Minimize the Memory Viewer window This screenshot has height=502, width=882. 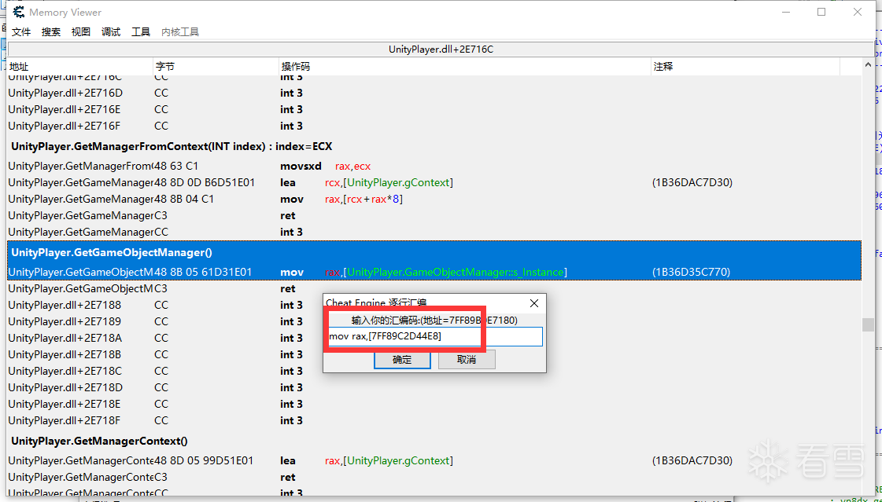pyautogui.click(x=786, y=12)
